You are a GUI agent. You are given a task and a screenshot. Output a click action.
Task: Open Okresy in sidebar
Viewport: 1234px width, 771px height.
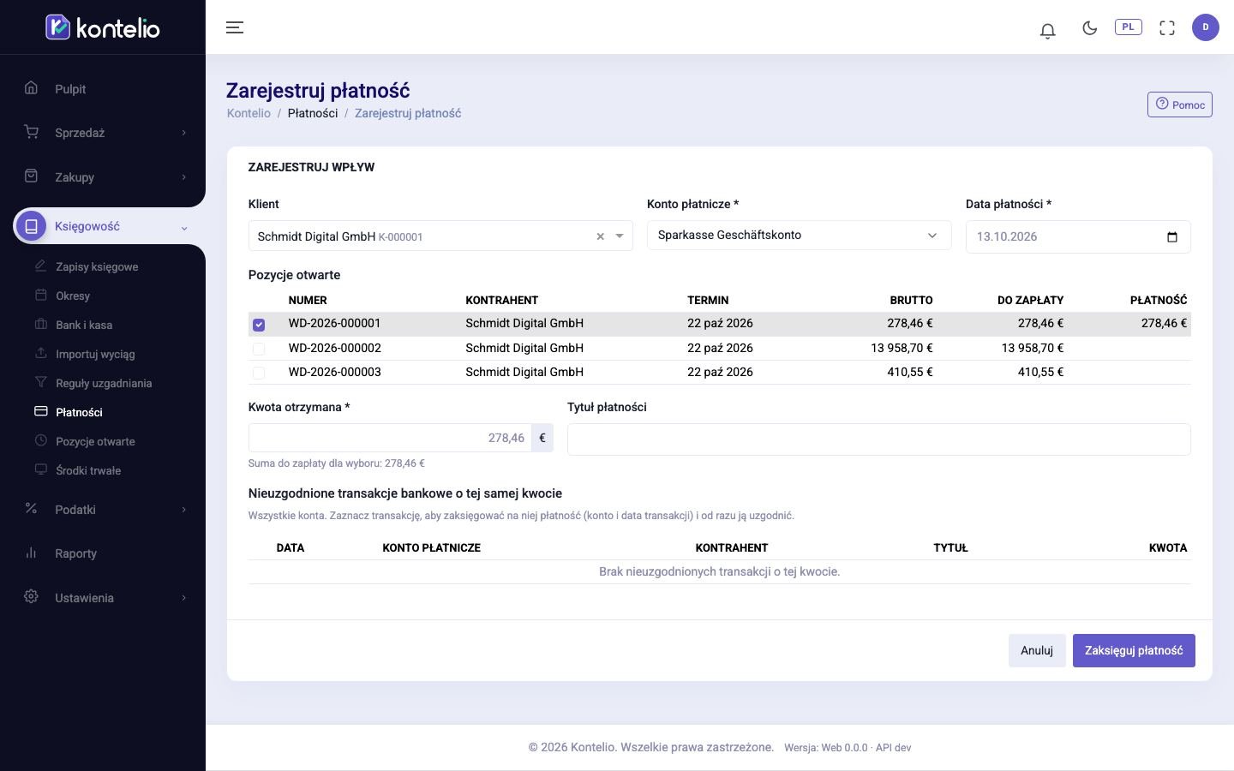[x=73, y=296]
